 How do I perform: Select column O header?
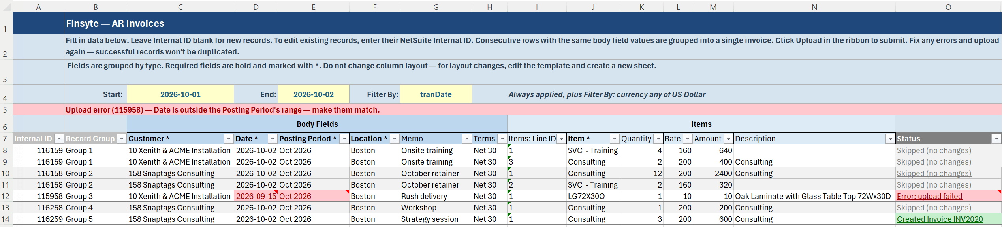[x=948, y=7]
